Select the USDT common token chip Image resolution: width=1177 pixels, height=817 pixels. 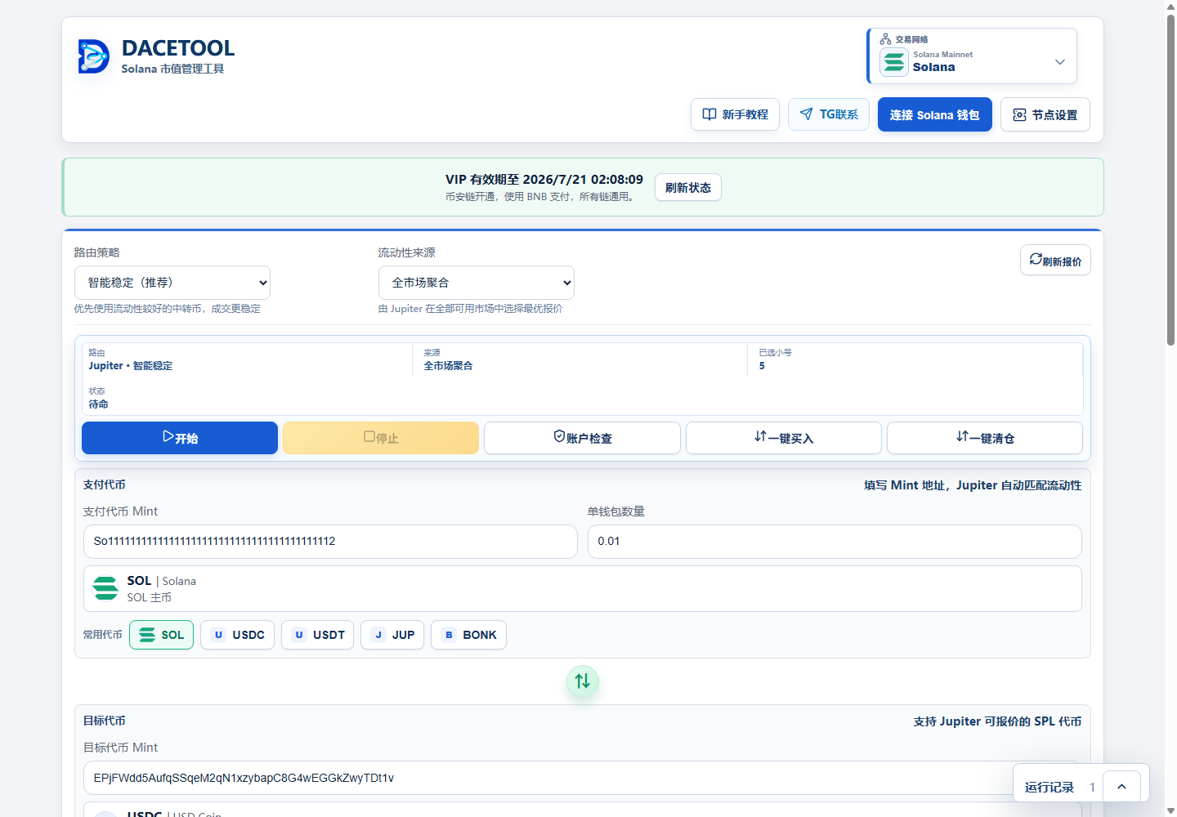pyautogui.click(x=317, y=635)
